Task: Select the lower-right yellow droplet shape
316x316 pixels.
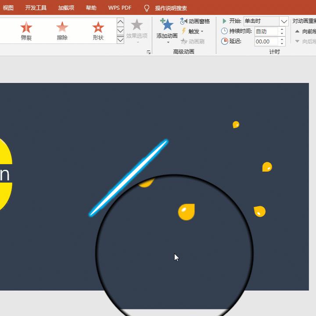Action: [259, 211]
